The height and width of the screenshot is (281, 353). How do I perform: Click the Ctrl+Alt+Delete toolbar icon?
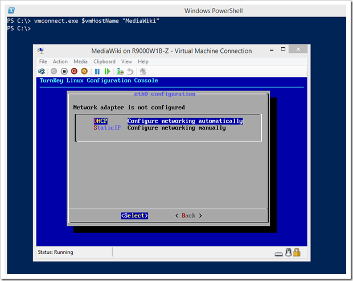pyautogui.click(x=42, y=72)
